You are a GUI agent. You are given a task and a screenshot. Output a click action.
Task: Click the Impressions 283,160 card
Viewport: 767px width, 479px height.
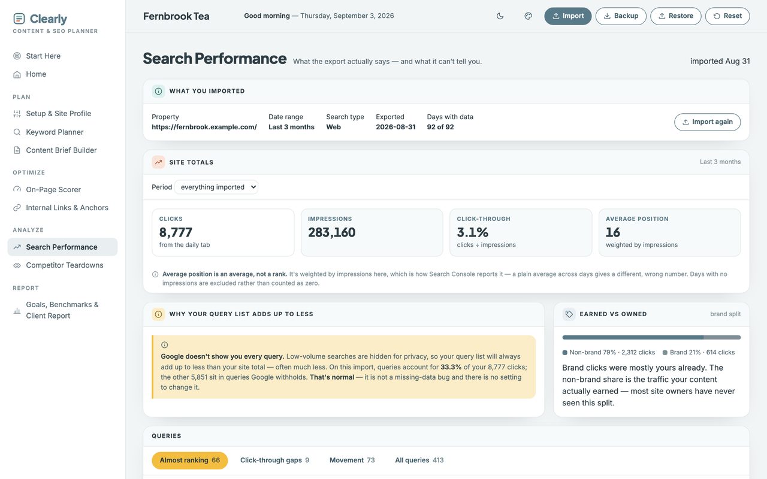372,232
